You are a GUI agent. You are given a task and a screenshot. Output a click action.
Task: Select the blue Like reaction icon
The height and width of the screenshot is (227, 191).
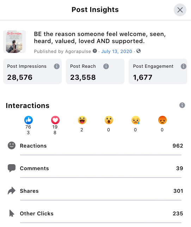[29, 120]
